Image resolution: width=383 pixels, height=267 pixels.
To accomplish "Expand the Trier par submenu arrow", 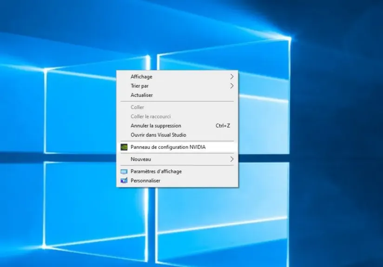I will point(231,86).
